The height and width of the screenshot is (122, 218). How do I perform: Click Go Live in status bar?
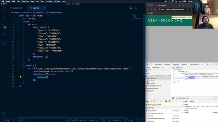[x=129, y=120]
